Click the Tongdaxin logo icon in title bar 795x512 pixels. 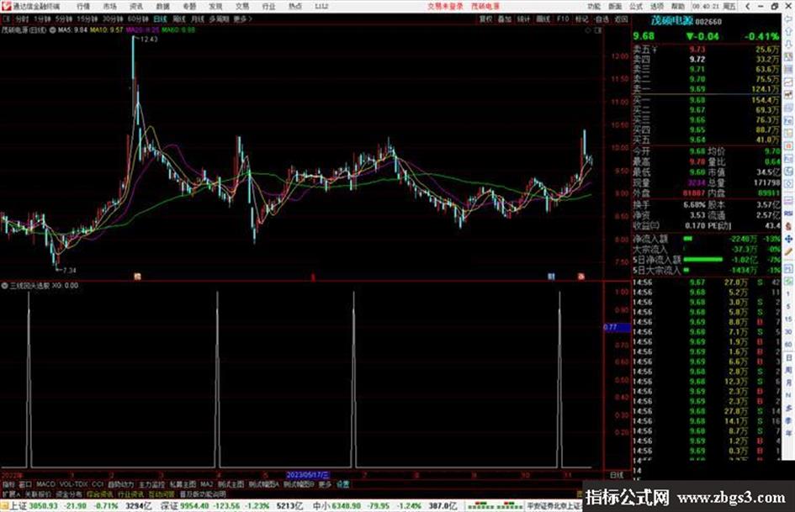[7, 6]
